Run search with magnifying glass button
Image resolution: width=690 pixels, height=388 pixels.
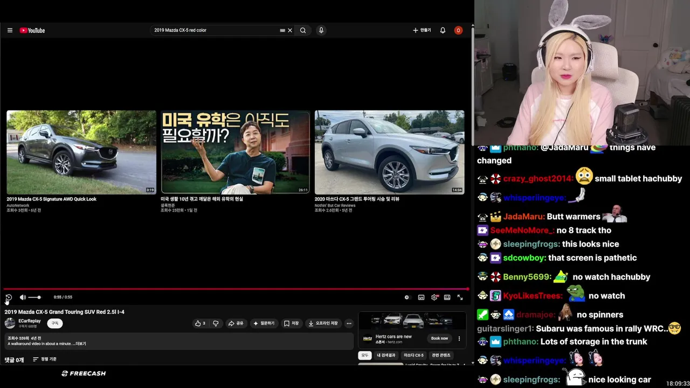[x=303, y=31]
